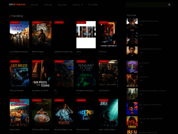
Task: Click Le Comte de Monte-Cristo title
Action: tap(150, 49)
